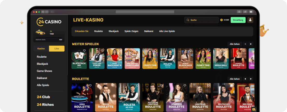This screenshot has height=112, width=287.
Task: Open the user profile icon
Action: coord(250,20)
